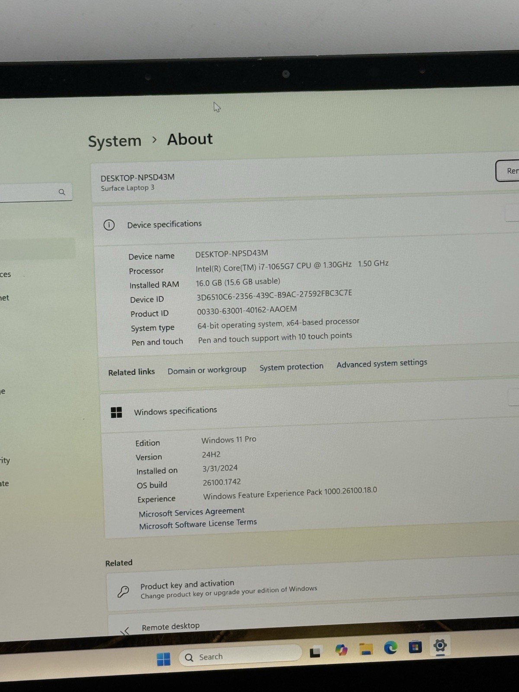The width and height of the screenshot is (519, 692).
Task: Click the Intel Core i7-1065G7 processor value
Action: tap(292, 266)
